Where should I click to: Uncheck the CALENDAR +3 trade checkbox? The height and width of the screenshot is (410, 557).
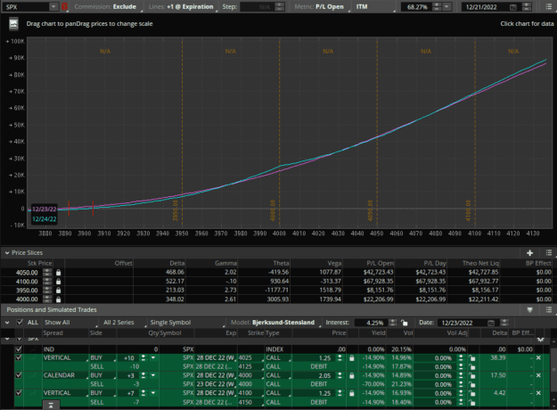pos(19,375)
